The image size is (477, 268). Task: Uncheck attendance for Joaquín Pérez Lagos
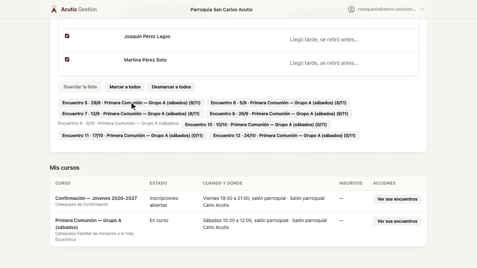(x=67, y=36)
